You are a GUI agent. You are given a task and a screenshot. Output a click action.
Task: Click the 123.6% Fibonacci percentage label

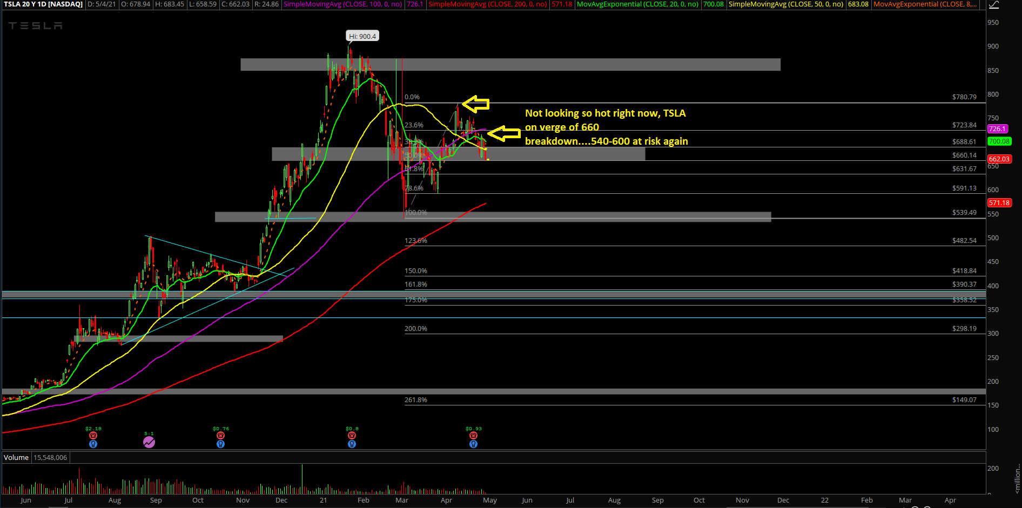(416, 241)
